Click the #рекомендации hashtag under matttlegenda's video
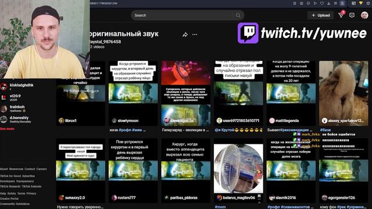The height and width of the screenshot is (209, 372). click(295, 130)
